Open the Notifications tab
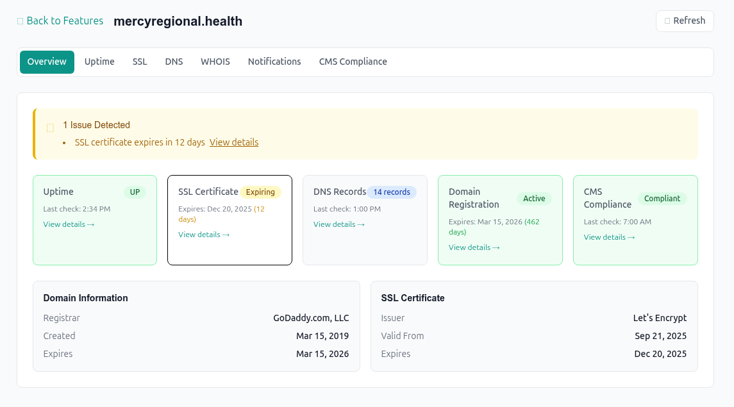 click(274, 62)
